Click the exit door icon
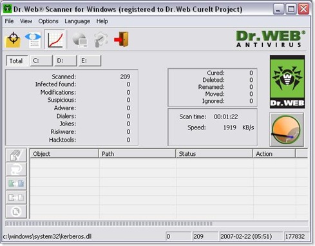 coord(122,39)
